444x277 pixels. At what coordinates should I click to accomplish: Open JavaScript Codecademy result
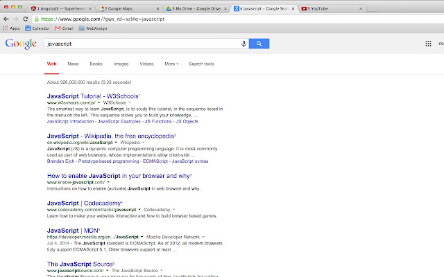pyautogui.click(x=84, y=203)
